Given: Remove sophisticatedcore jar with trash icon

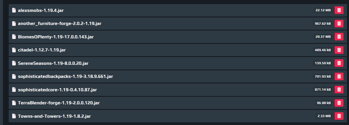Looking at the screenshot, I should pos(339,90).
